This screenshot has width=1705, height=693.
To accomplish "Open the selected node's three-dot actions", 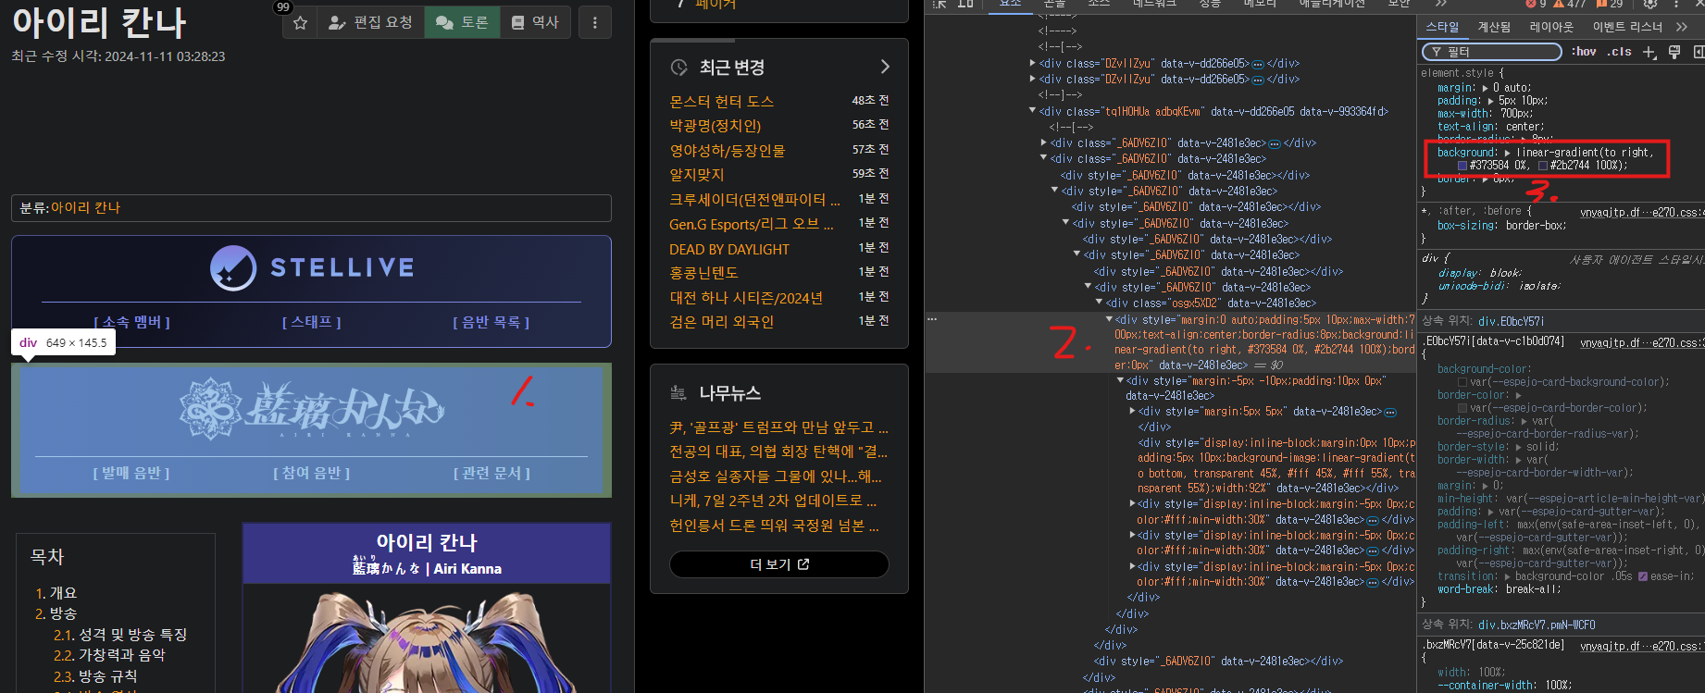I will pyautogui.click(x=932, y=319).
